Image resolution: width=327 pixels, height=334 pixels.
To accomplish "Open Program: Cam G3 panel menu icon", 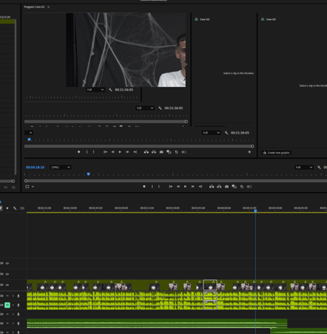I will (49, 7).
